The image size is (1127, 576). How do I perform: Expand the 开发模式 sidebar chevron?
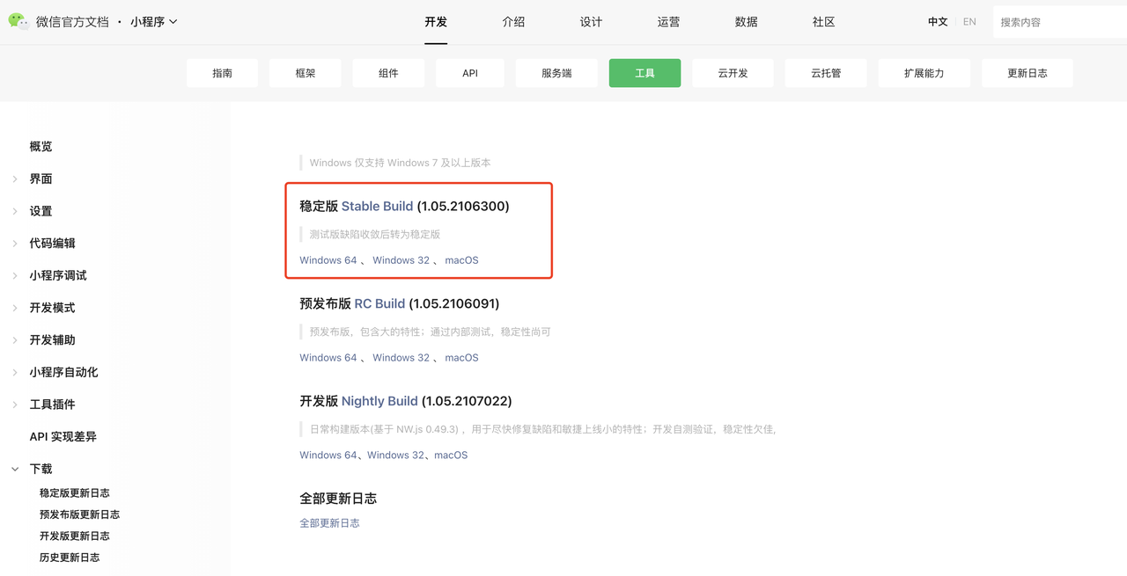coord(15,308)
